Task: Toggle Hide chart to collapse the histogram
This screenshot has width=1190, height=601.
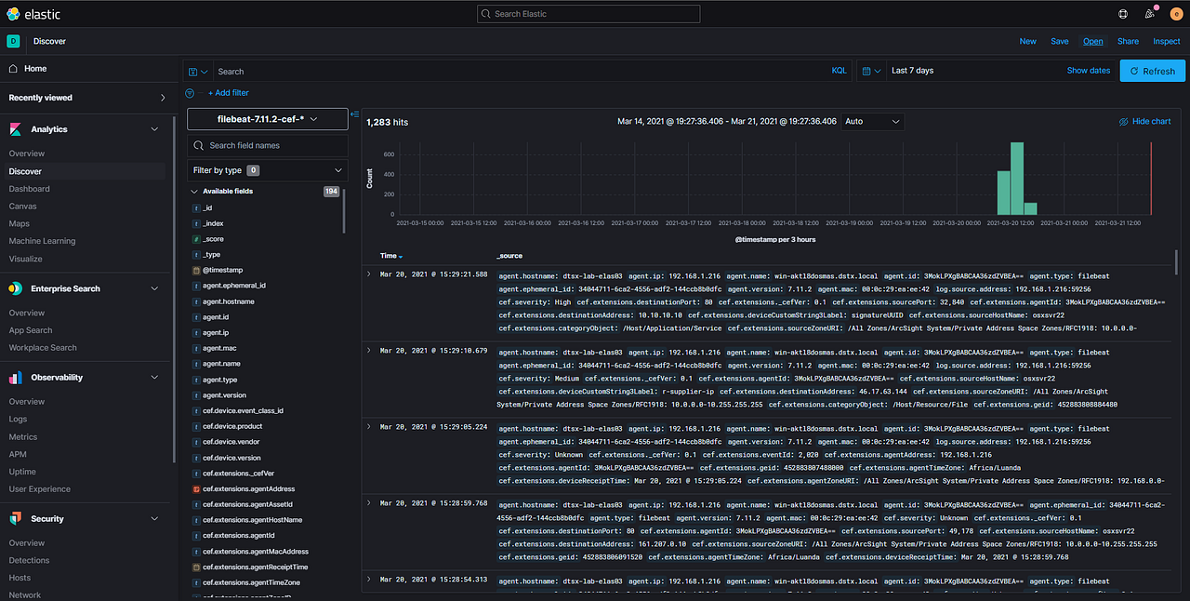Action: click(x=1144, y=122)
